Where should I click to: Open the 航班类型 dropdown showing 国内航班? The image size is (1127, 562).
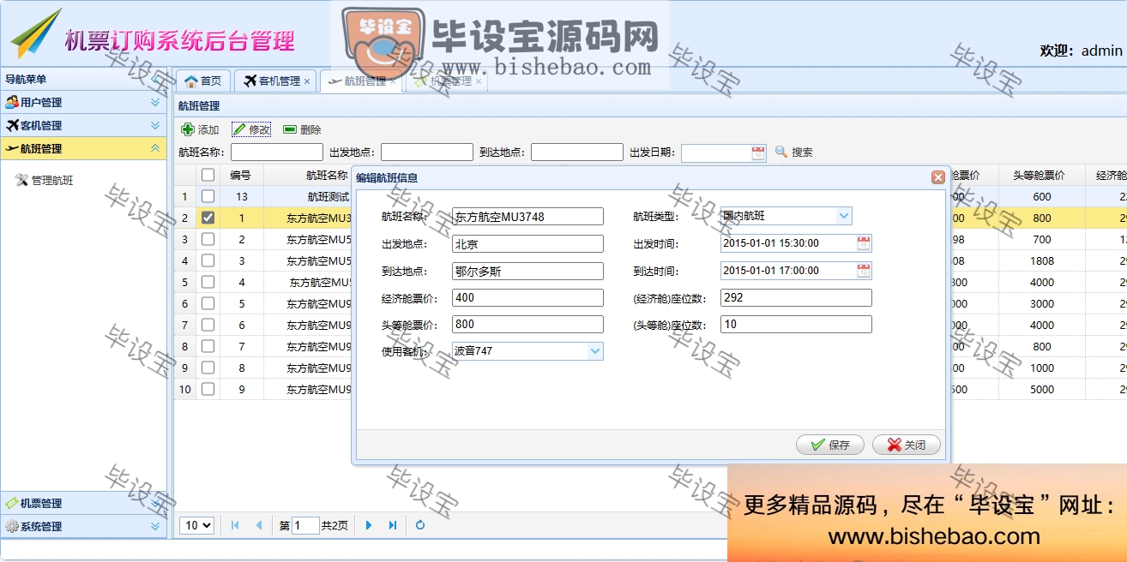[x=844, y=216]
